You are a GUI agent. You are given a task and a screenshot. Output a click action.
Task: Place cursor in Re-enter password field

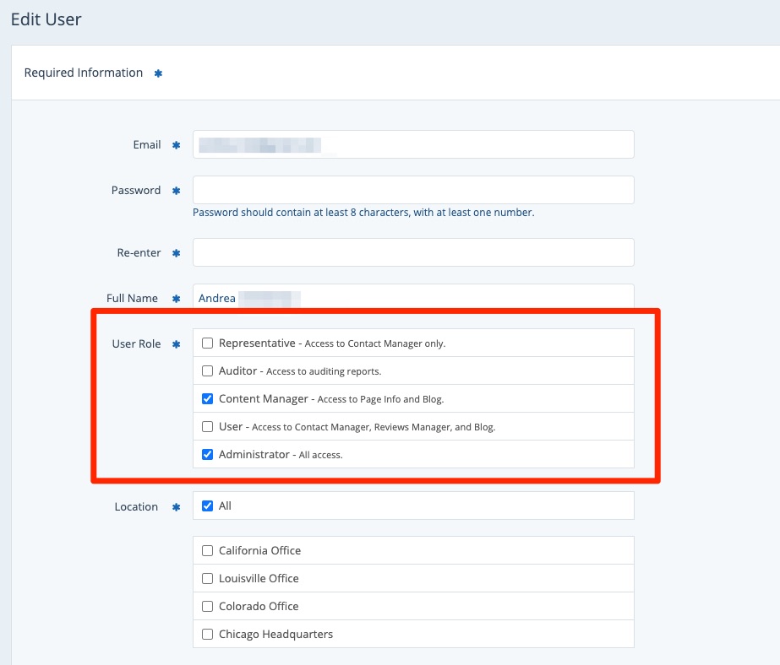(x=413, y=252)
